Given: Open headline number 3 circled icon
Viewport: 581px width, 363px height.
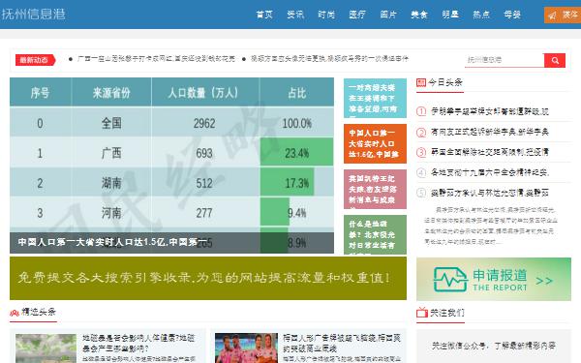Looking at the screenshot, I should tap(421, 152).
